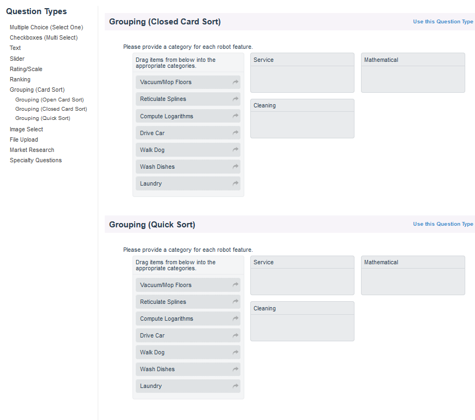Select Grouping (Quick Sort) in sidebar
This screenshot has width=475, height=420.
(x=42, y=118)
